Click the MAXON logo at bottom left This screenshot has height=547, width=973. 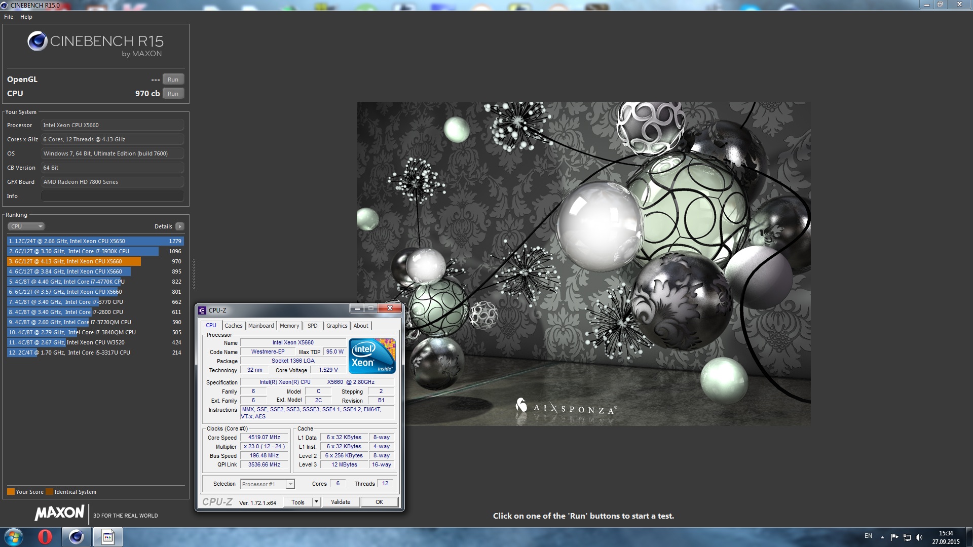(x=59, y=513)
